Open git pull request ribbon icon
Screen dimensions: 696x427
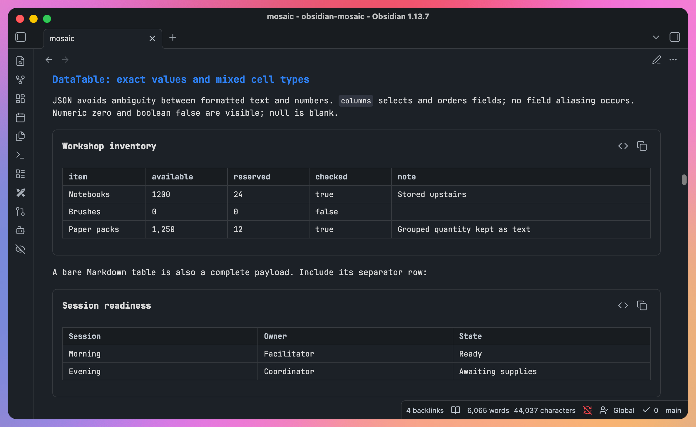[20, 211]
